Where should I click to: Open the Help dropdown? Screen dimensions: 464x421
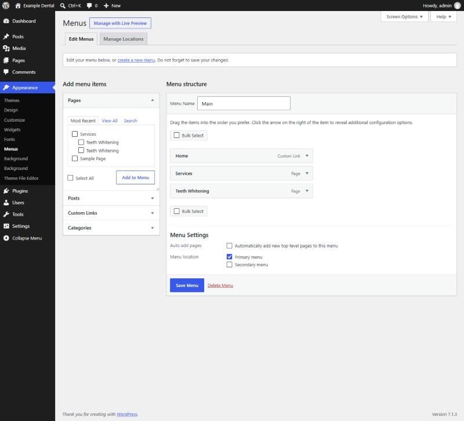tap(444, 17)
